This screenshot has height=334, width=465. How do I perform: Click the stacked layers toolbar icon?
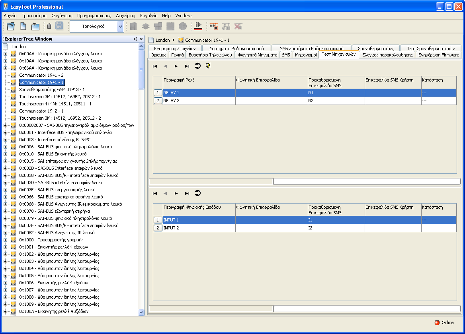(x=146, y=26)
